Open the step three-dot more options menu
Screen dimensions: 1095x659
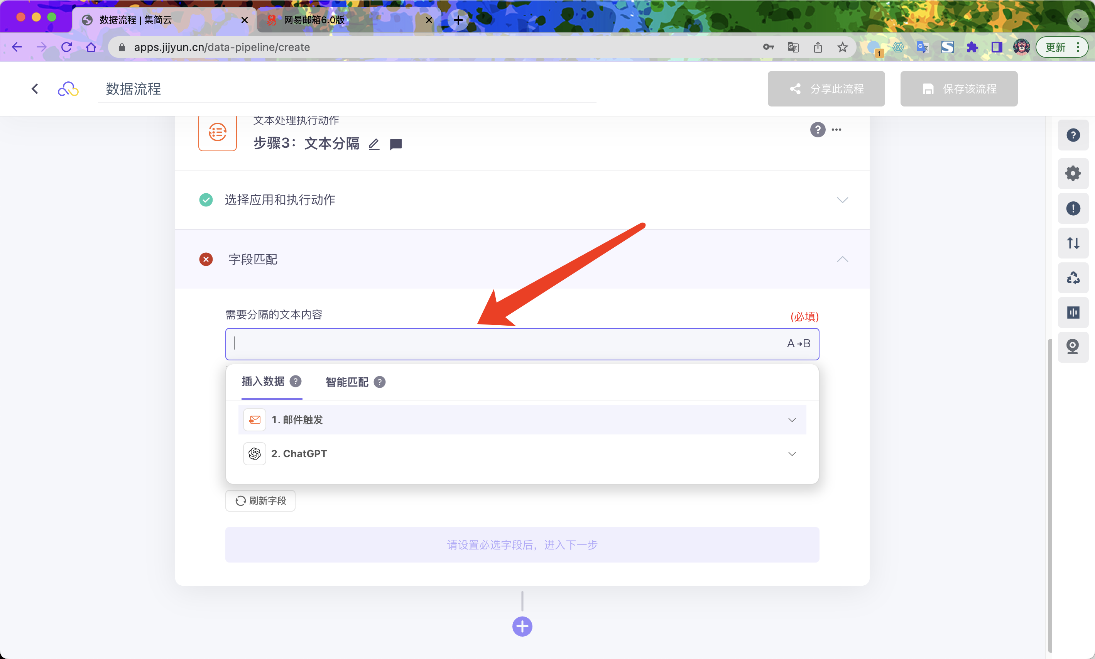[836, 130]
